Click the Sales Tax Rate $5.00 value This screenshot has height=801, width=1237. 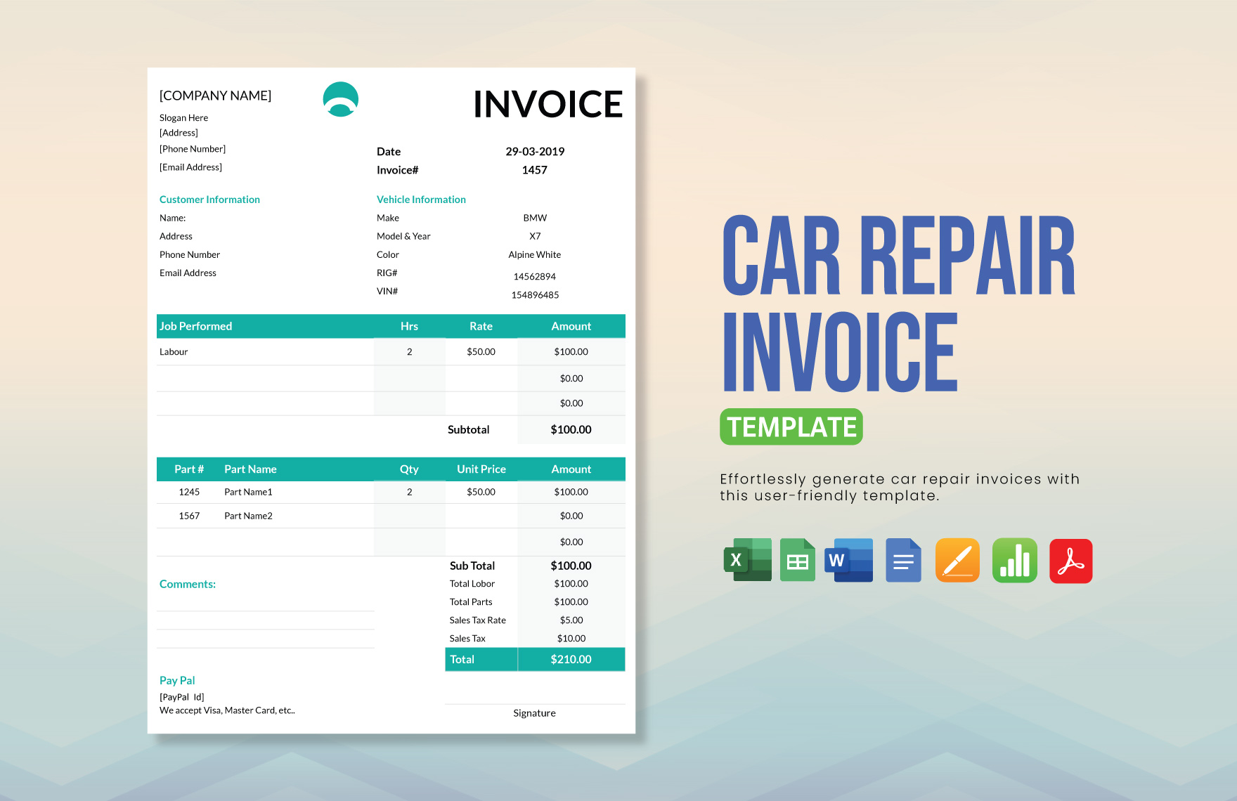coord(571,620)
